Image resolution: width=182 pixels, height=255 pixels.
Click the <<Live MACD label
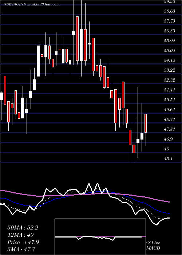(x=153, y=245)
